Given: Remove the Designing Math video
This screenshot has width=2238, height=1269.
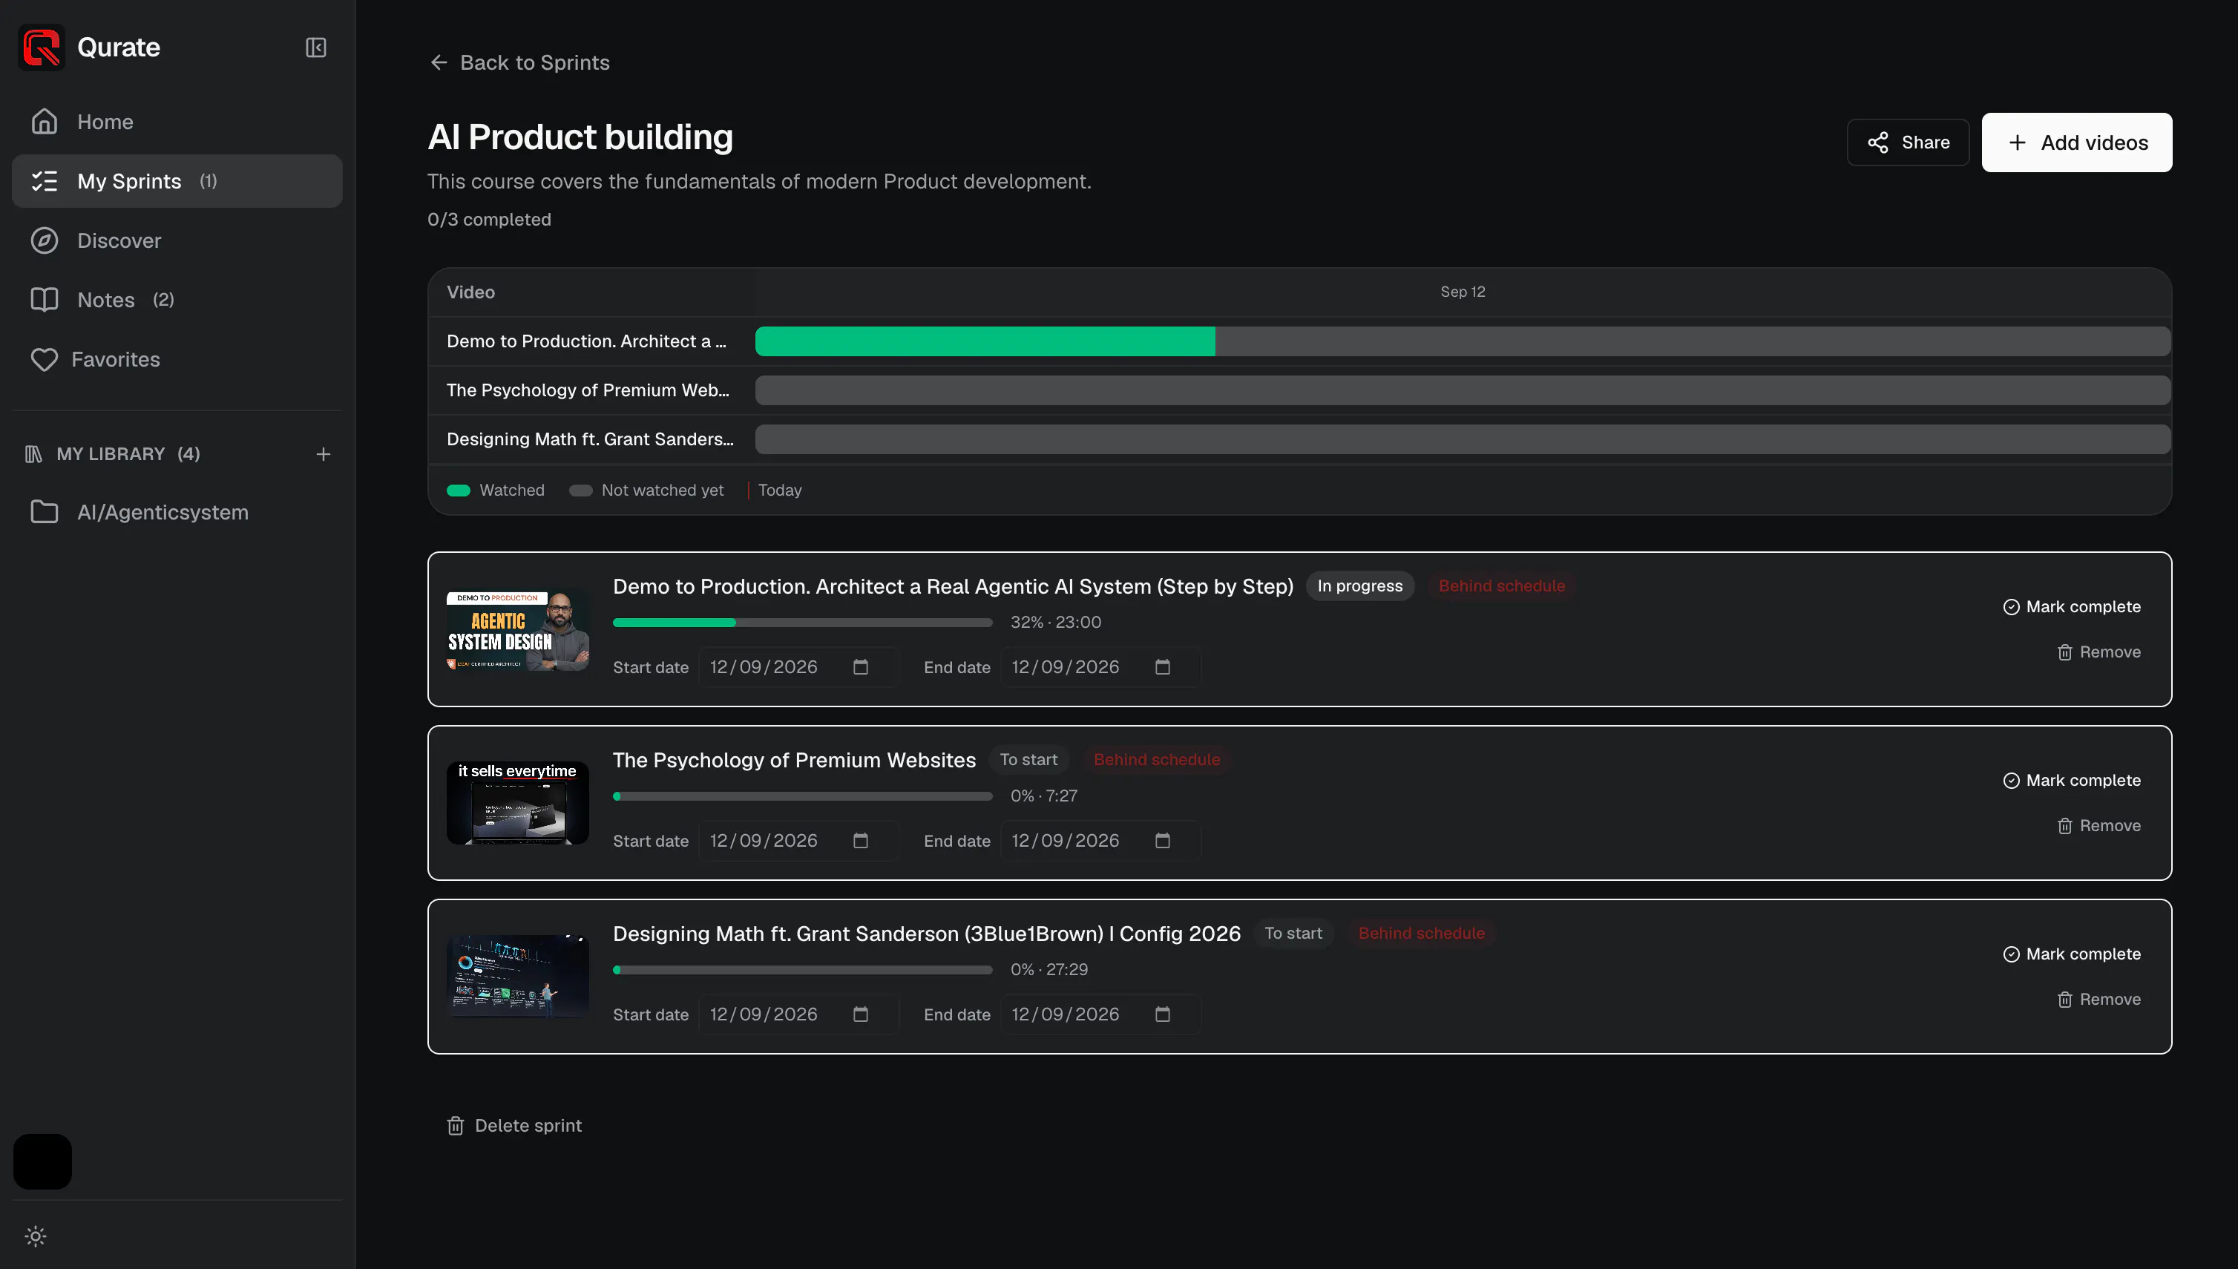Looking at the screenshot, I should [x=2098, y=999].
